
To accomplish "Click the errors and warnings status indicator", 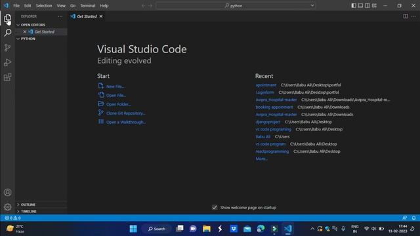I will [12, 218].
